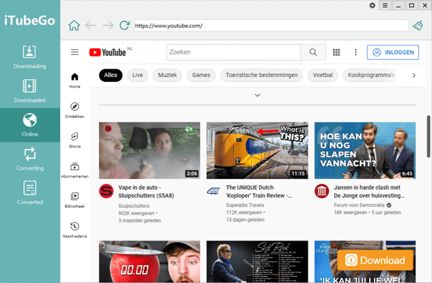Open Forum voor Democratie channel avatar

coord(322,191)
